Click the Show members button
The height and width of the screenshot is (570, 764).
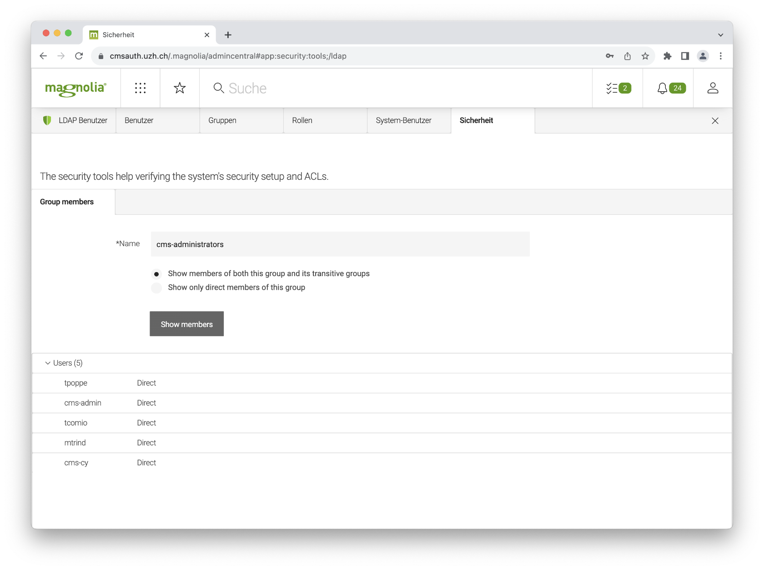click(186, 324)
